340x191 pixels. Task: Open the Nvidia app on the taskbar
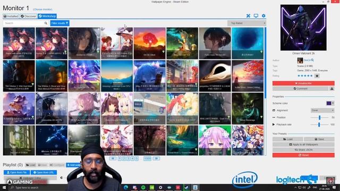pyautogui.click(x=152, y=187)
